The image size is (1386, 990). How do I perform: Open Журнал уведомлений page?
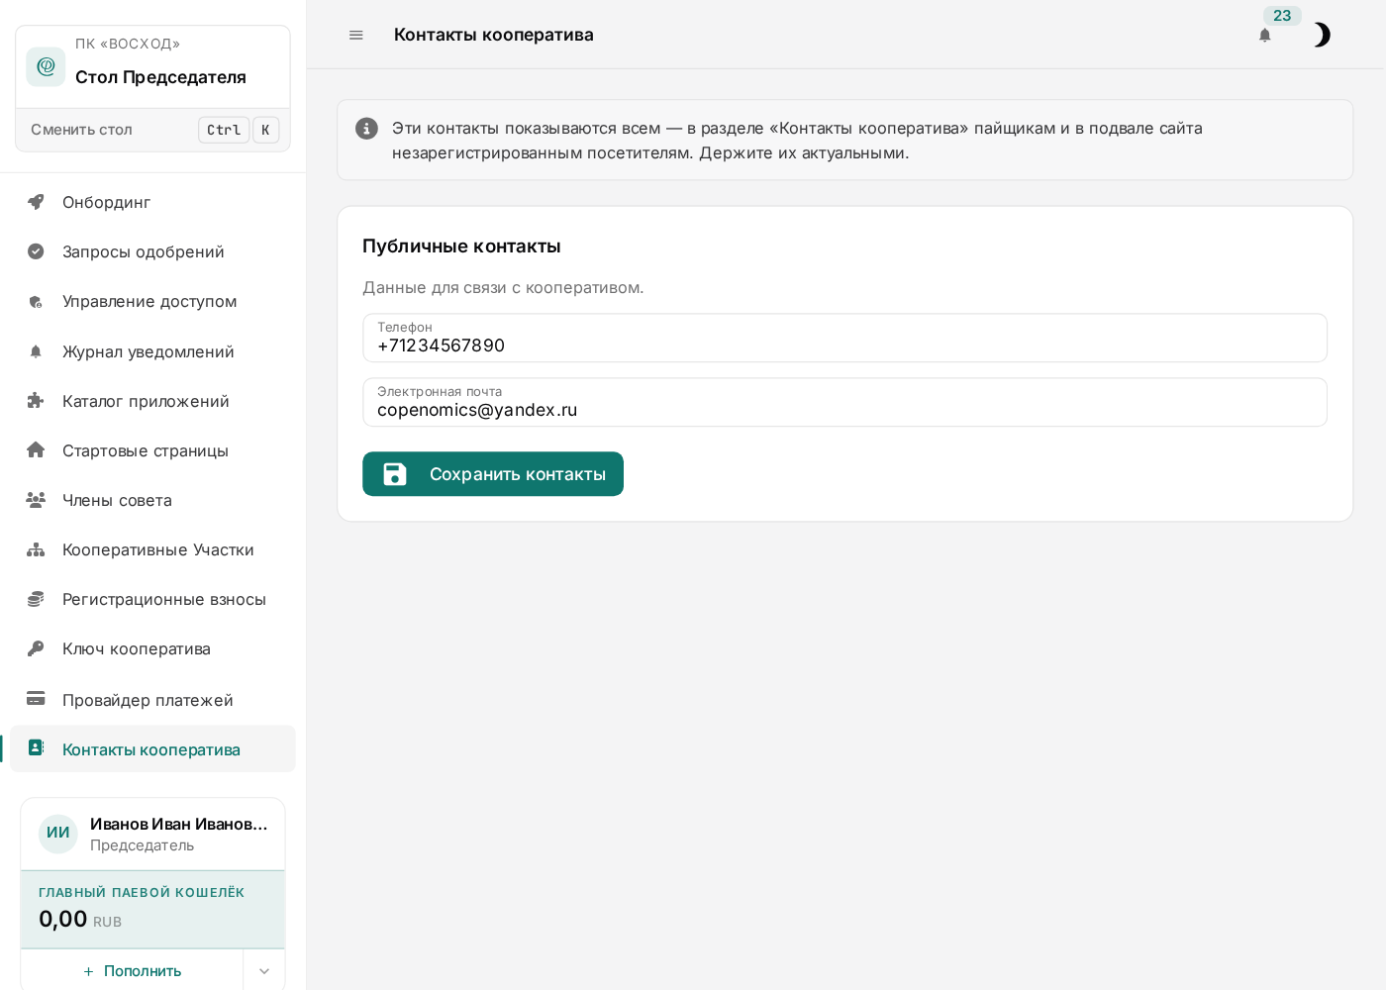(152, 351)
